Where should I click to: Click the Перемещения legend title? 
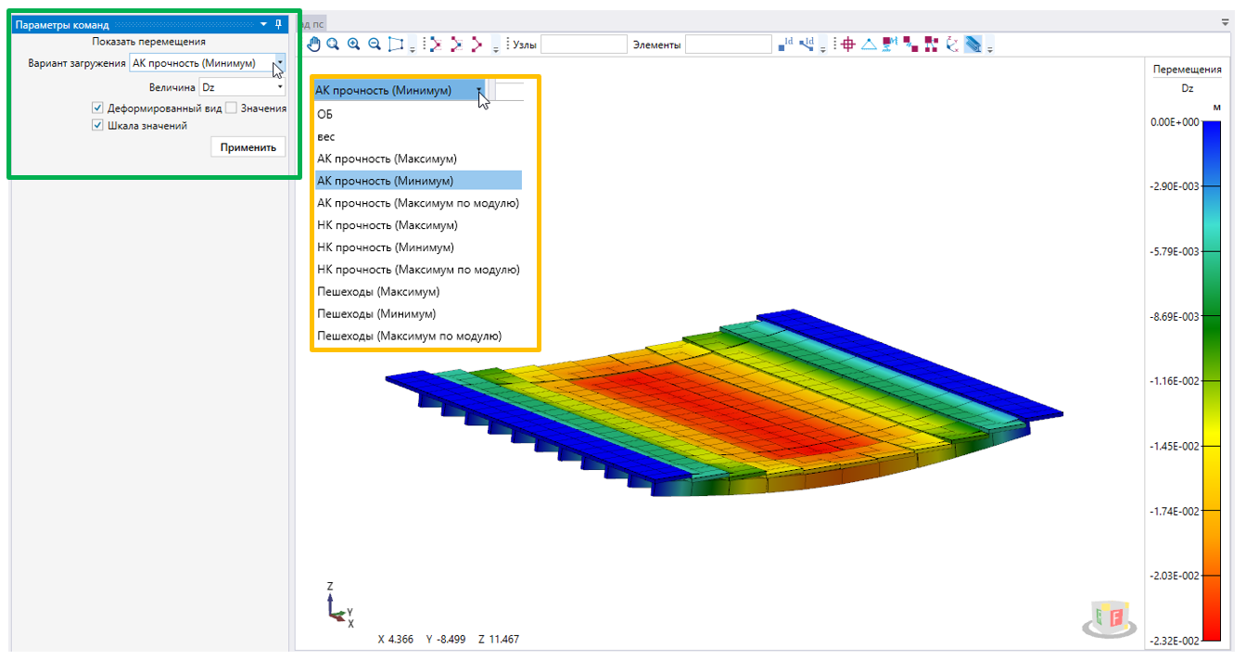pyautogui.click(x=1188, y=69)
